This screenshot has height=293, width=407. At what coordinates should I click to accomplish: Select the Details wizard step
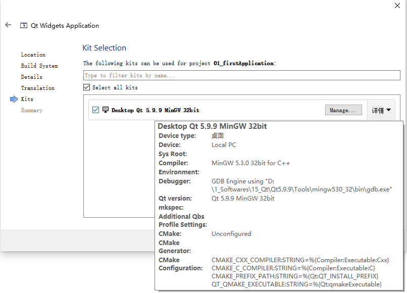32,77
